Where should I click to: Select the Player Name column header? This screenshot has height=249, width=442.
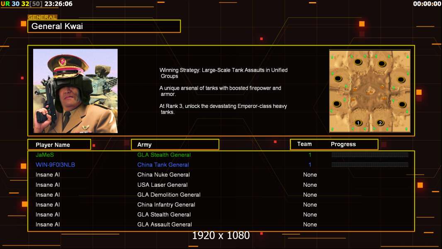pos(59,145)
